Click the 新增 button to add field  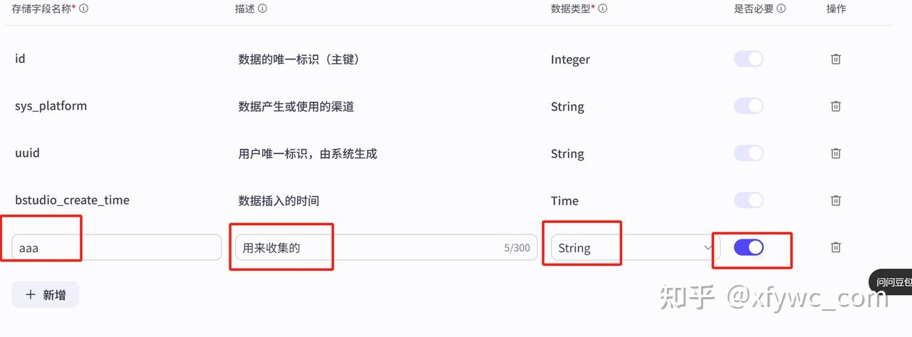(46, 294)
